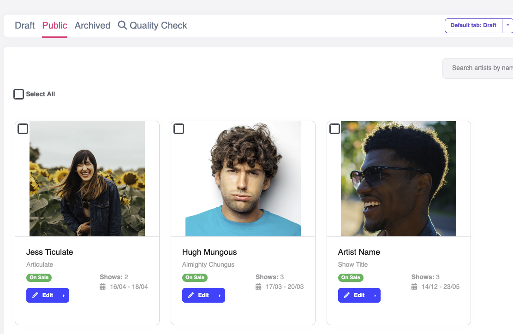The width and height of the screenshot is (513, 334).
Task: Enable the Select All checkbox
Action: pos(18,94)
